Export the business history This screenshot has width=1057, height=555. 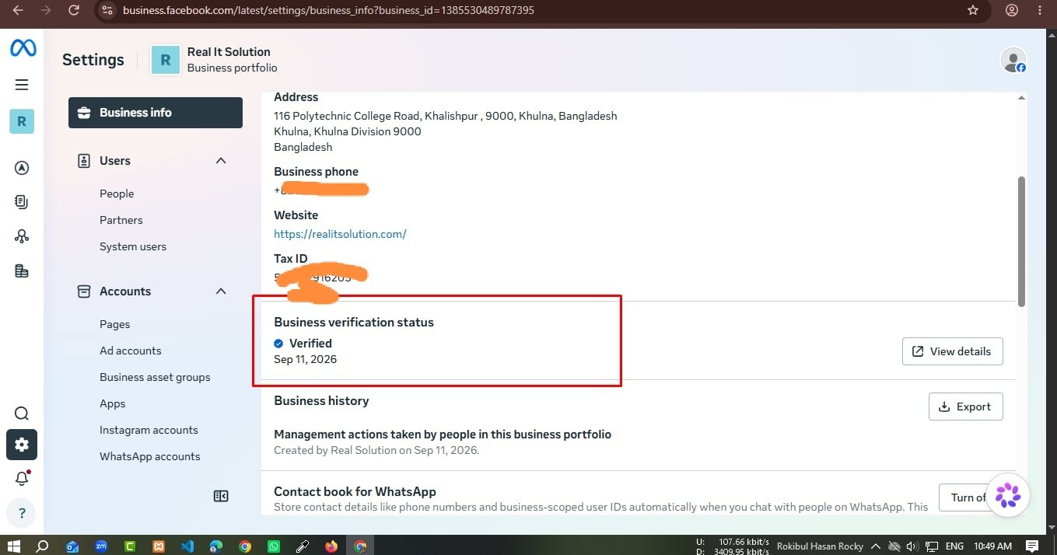[x=966, y=407]
